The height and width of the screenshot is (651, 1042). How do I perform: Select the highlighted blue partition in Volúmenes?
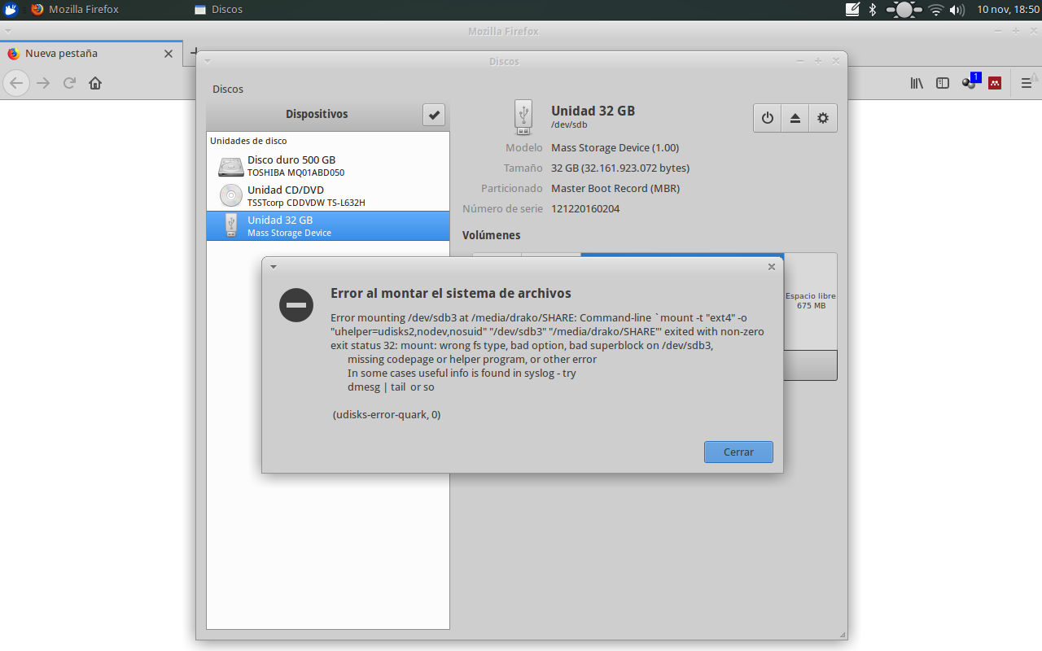(682, 255)
